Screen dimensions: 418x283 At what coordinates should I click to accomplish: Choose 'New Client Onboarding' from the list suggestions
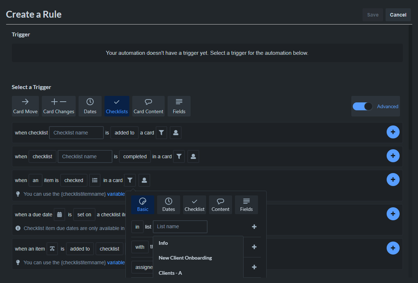(x=185, y=258)
